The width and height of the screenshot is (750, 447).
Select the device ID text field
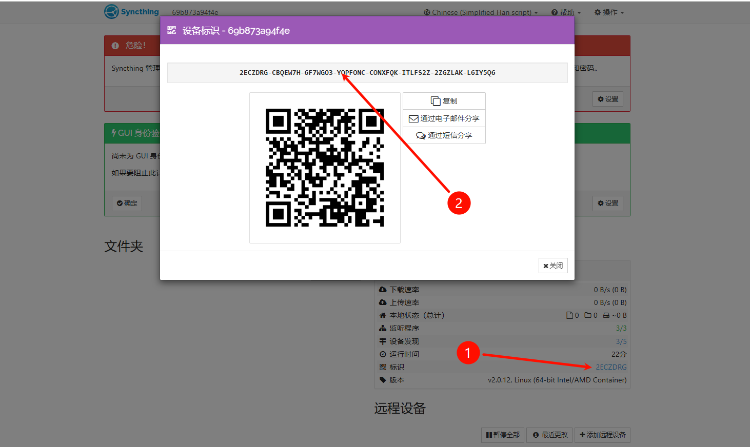[367, 73]
